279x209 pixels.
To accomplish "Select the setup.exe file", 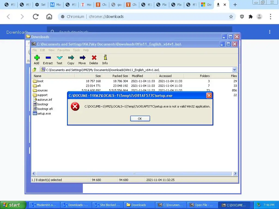I will coord(42,113).
